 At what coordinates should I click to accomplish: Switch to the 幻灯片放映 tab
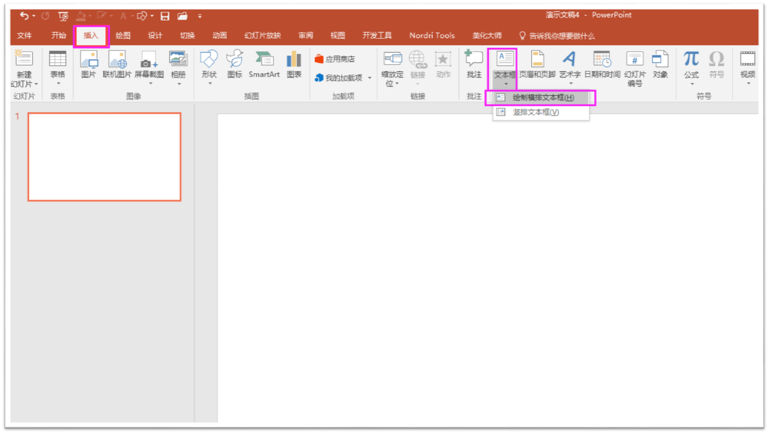(263, 36)
